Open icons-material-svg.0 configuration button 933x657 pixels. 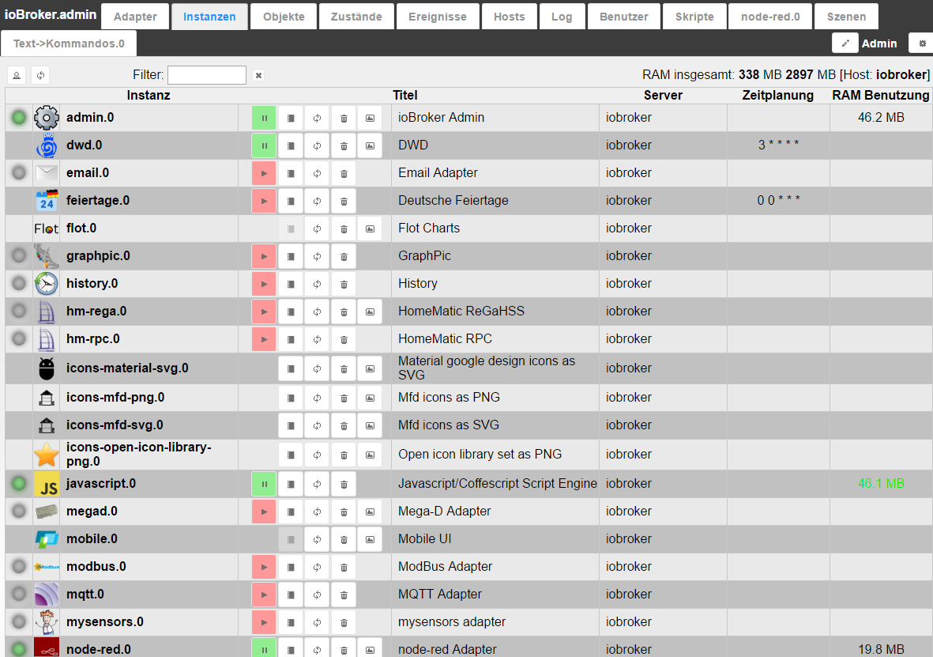pos(291,368)
